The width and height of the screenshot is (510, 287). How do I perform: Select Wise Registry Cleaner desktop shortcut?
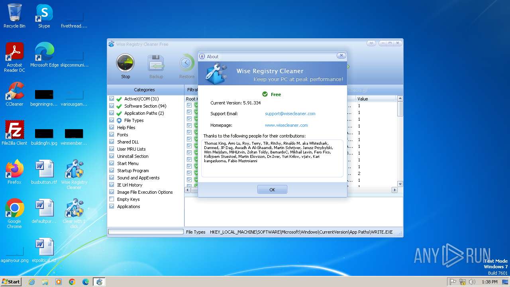tap(74, 175)
